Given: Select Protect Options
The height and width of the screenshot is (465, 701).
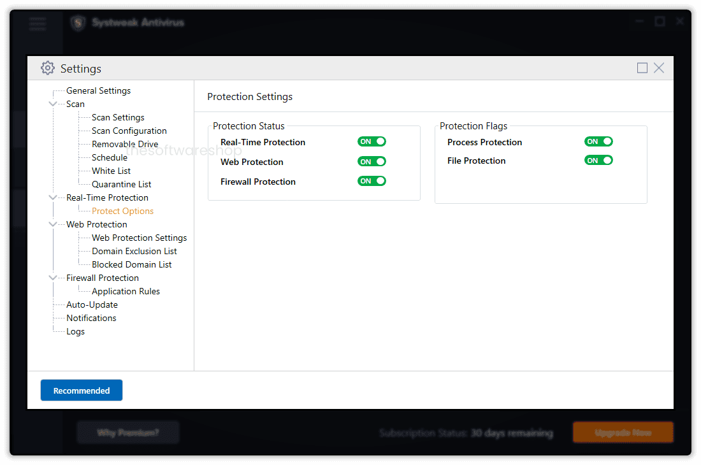Looking at the screenshot, I should [x=122, y=211].
